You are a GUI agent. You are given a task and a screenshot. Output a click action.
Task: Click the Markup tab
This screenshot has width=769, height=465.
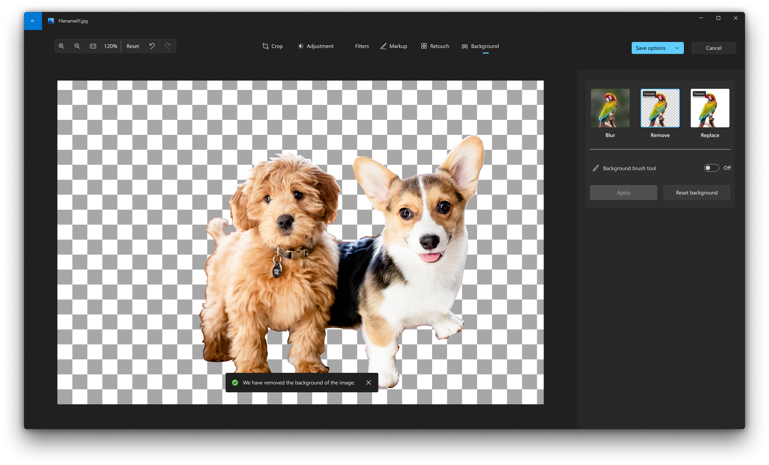(x=394, y=45)
